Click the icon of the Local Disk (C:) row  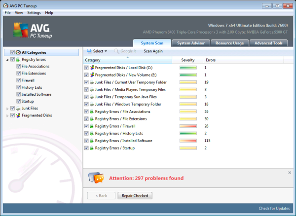(92, 68)
